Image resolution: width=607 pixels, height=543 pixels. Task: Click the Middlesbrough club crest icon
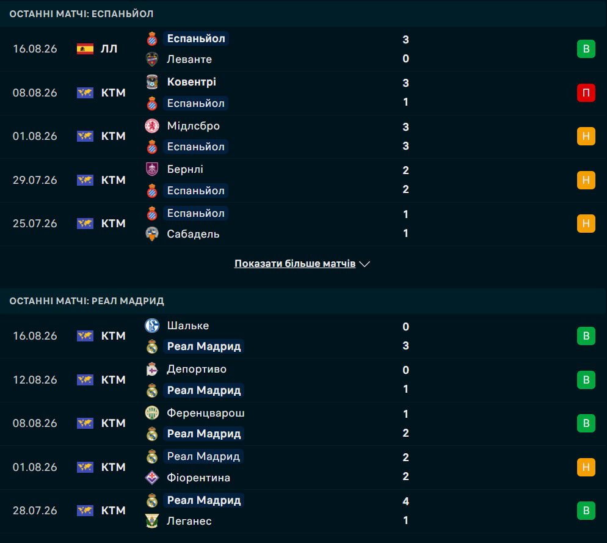(152, 126)
